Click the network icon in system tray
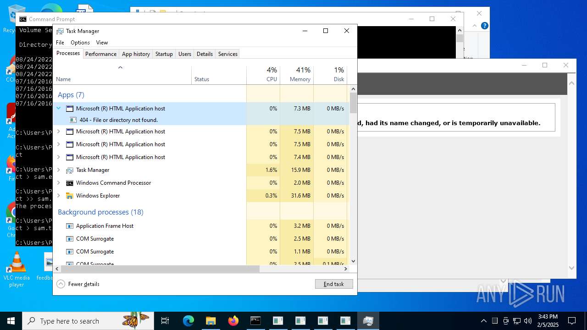The height and width of the screenshot is (330, 587). [517, 321]
